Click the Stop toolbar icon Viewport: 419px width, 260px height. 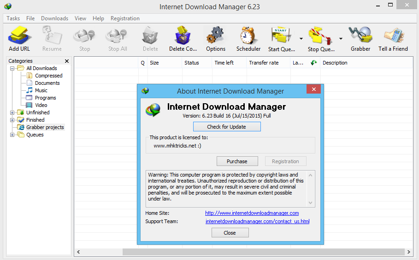click(84, 36)
